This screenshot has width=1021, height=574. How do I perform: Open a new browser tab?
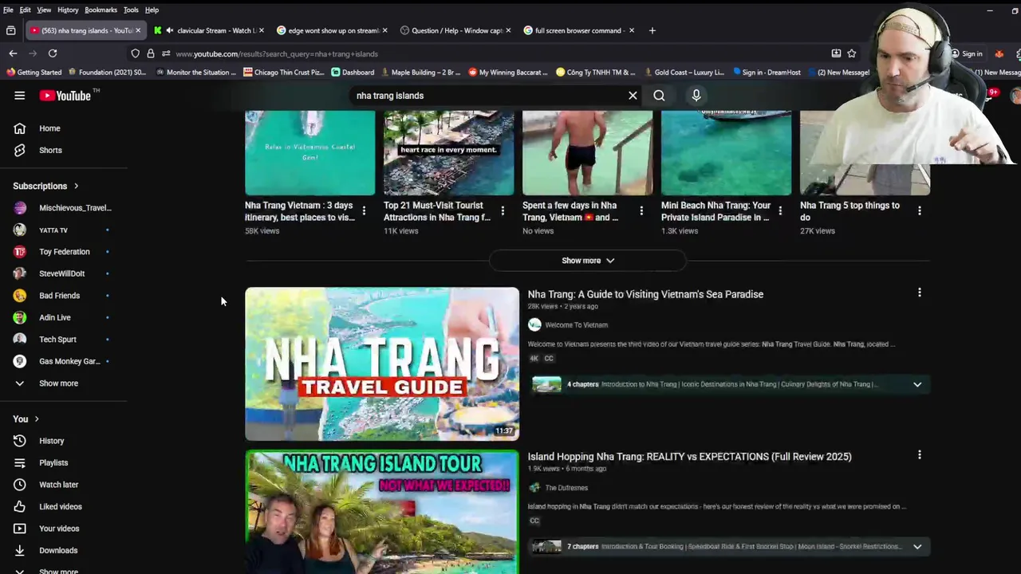point(652,30)
